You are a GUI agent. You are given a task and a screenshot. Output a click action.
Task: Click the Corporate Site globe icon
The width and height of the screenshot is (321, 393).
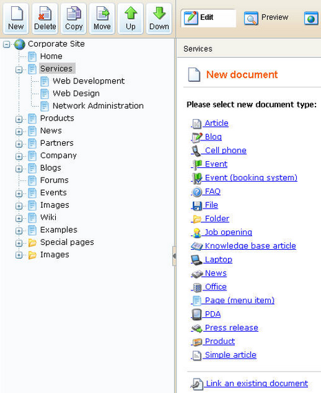click(20, 44)
